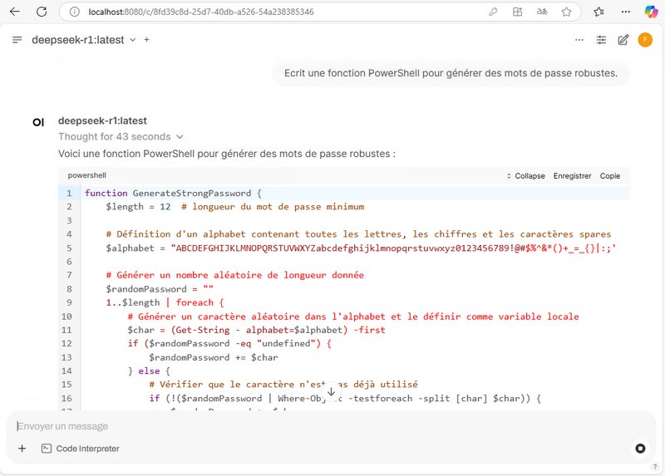The height and width of the screenshot is (476, 665).
Task: Click the scroll-to-bottom arrow button
Action: (x=331, y=391)
